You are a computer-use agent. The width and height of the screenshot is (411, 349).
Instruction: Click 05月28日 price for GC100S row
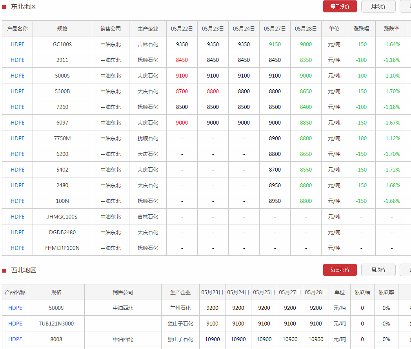[306, 44]
